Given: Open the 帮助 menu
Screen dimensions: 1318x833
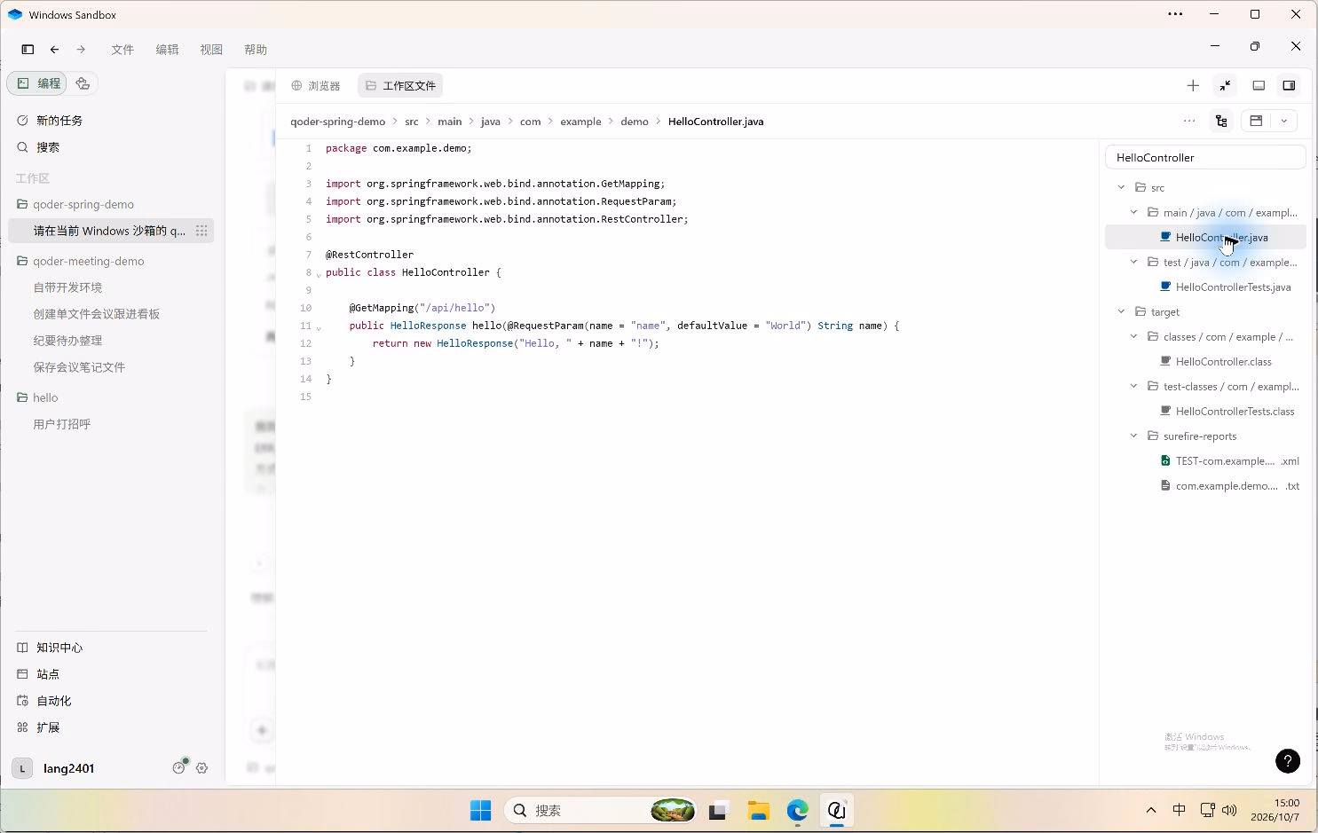Looking at the screenshot, I should (x=256, y=50).
